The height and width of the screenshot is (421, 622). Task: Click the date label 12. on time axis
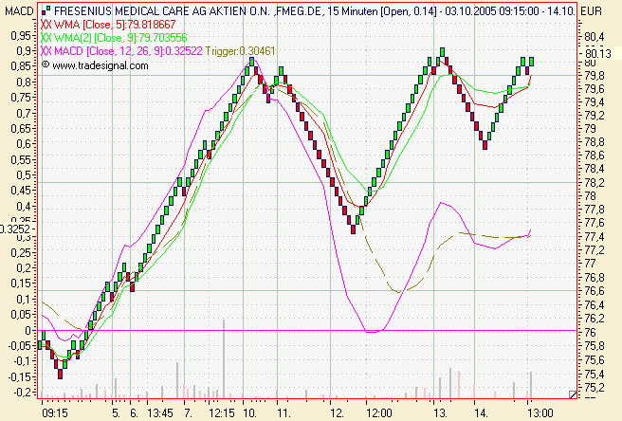pos(337,413)
